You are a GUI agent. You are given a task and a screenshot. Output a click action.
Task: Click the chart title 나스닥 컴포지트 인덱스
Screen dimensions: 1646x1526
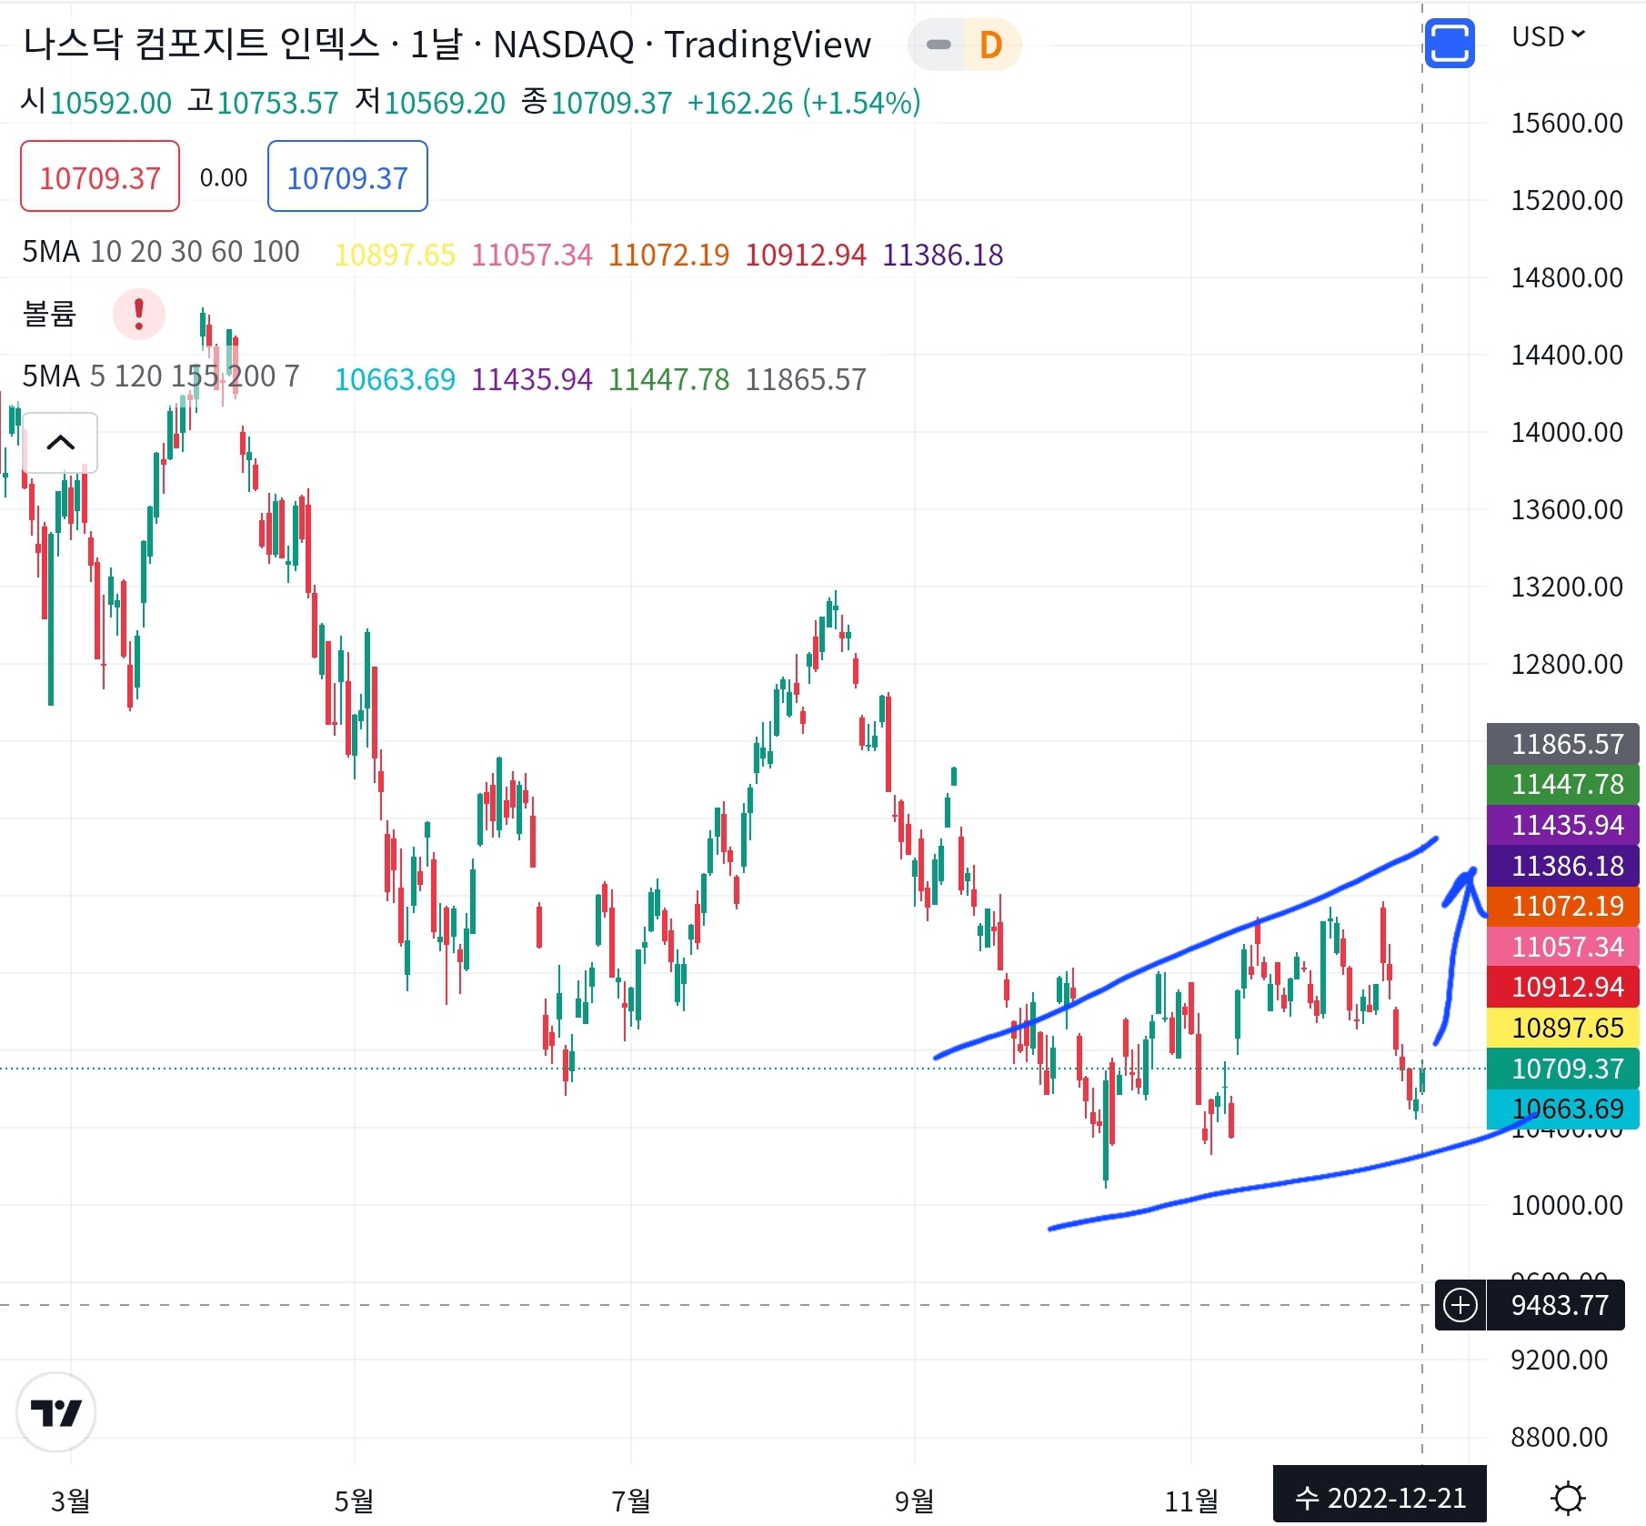click(x=201, y=44)
